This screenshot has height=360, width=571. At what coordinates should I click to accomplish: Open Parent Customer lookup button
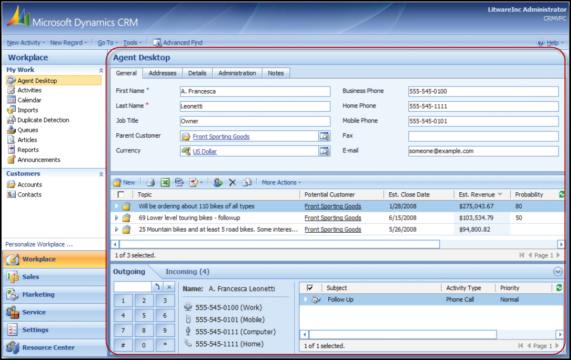(324, 136)
